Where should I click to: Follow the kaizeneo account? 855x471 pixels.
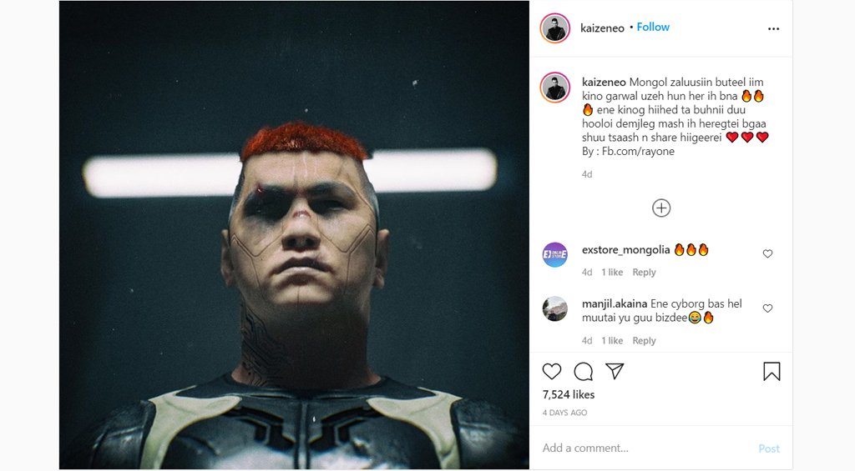click(653, 28)
